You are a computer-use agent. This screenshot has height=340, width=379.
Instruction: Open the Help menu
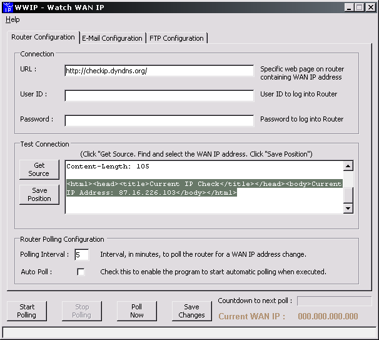point(13,19)
